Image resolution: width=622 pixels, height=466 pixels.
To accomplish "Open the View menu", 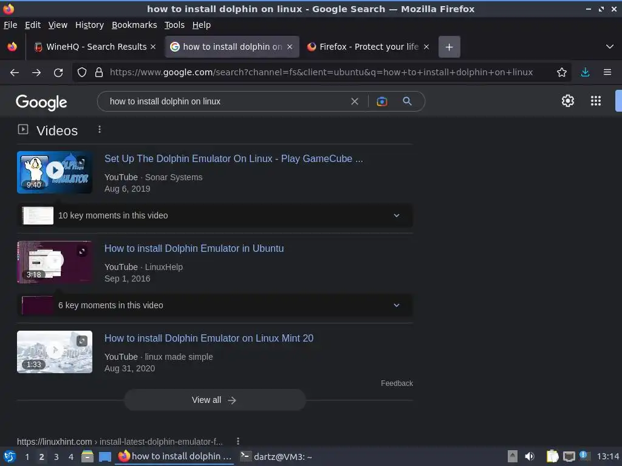I will (58, 25).
